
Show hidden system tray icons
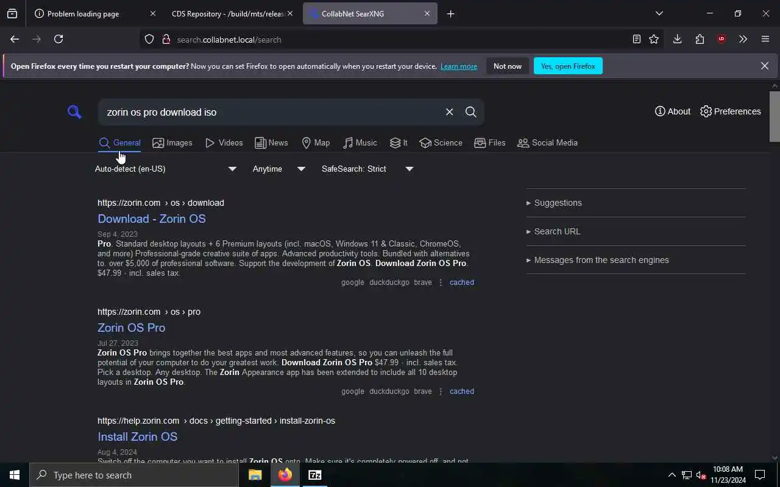pos(672,475)
